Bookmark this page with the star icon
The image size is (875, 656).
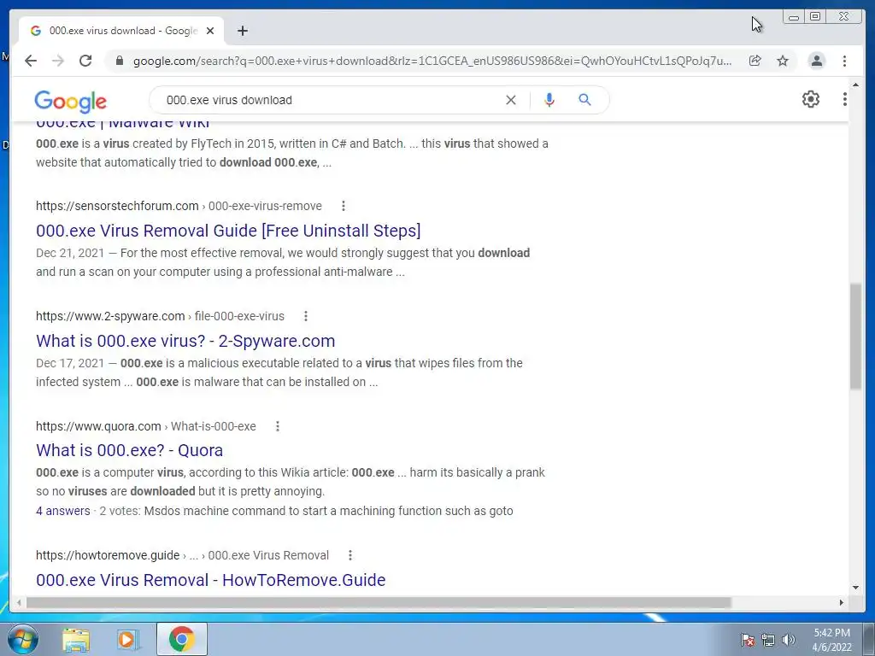coord(783,61)
